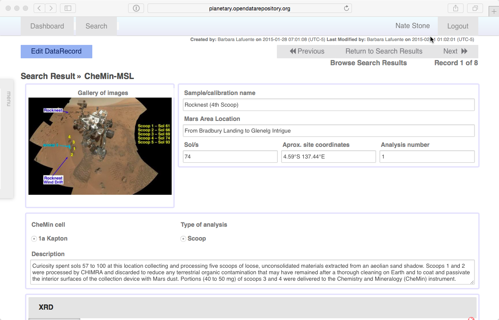Click the 'Gallery of images' label
Viewport: 499px width, 320px height.
click(x=103, y=93)
